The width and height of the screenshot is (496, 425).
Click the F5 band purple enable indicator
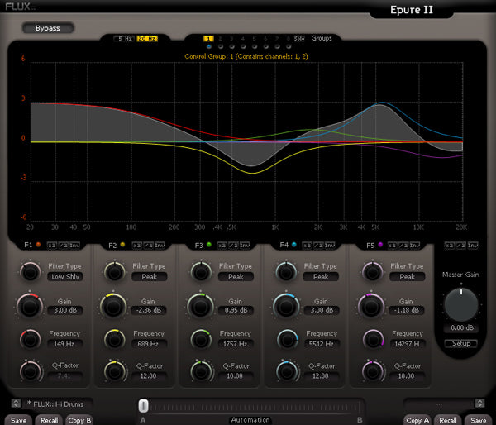pos(380,246)
